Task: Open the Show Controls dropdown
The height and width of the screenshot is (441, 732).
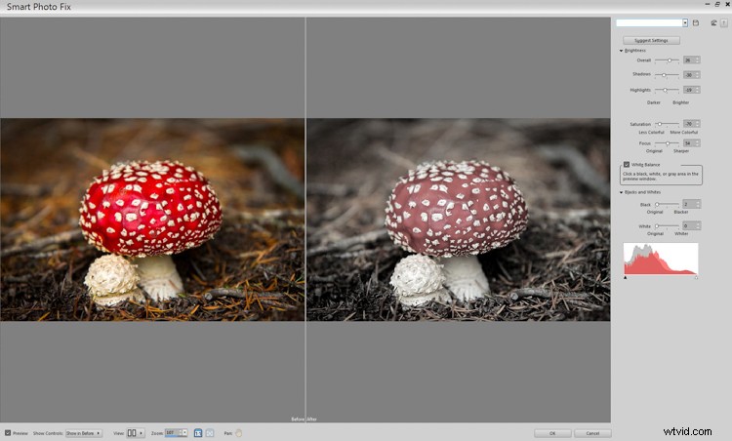Action: click(x=83, y=432)
